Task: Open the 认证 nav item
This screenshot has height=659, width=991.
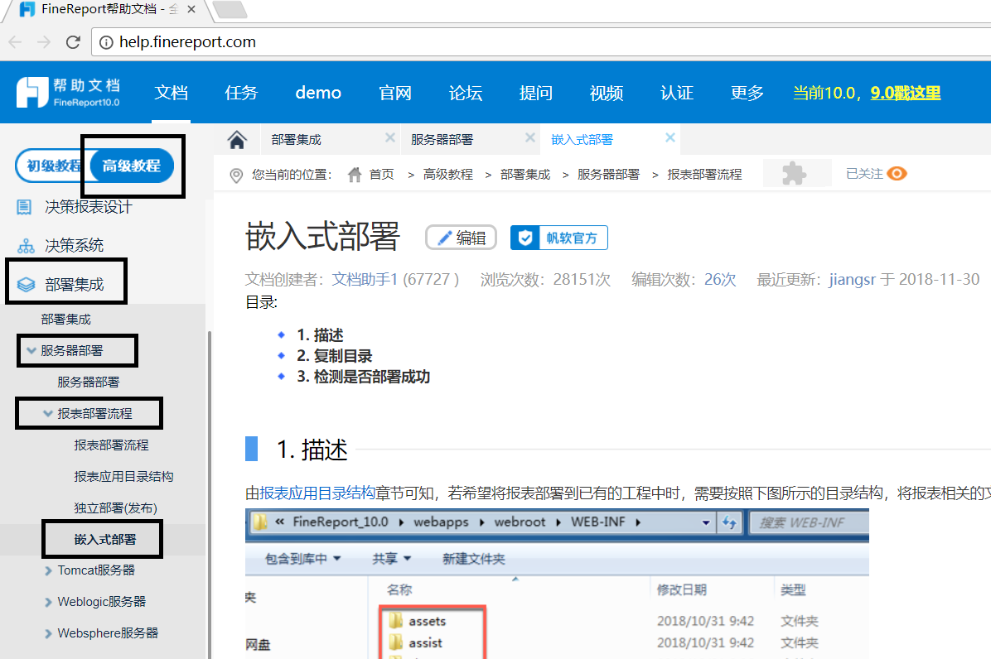Action: (677, 93)
